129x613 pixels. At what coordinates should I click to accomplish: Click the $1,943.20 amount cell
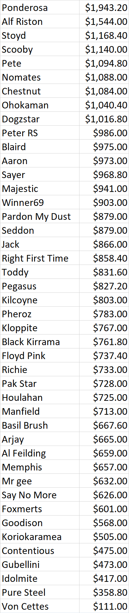pos(104,7)
